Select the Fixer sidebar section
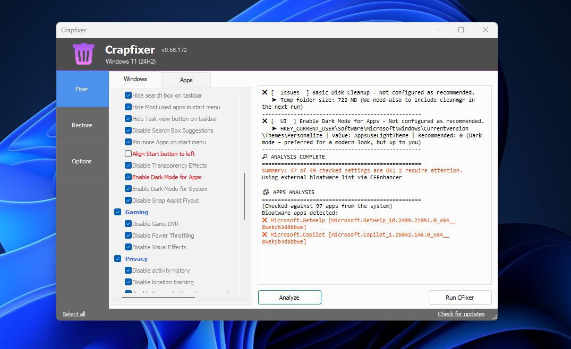The width and height of the screenshot is (571, 349). (82, 89)
